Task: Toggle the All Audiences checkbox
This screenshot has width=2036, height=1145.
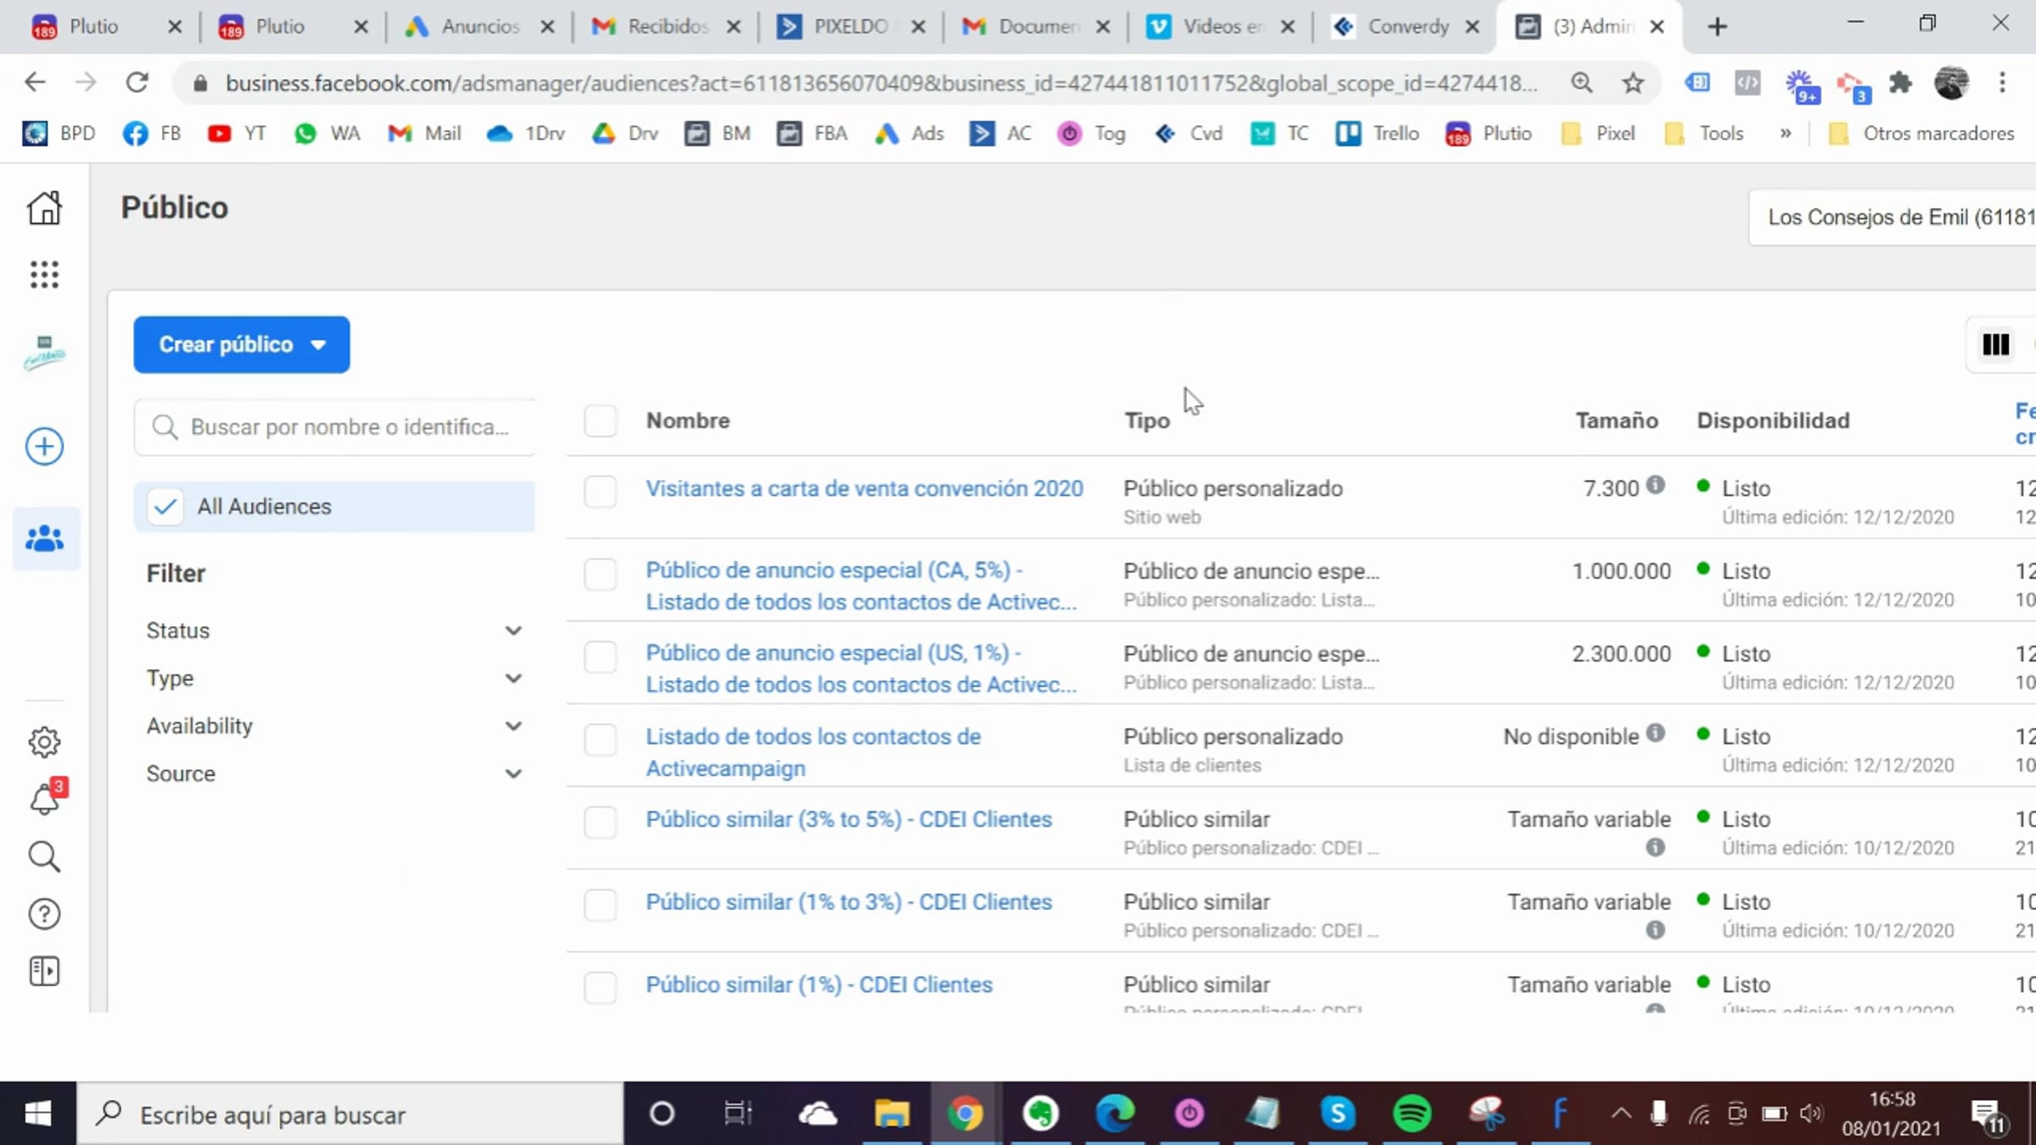Action: (x=165, y=506)
